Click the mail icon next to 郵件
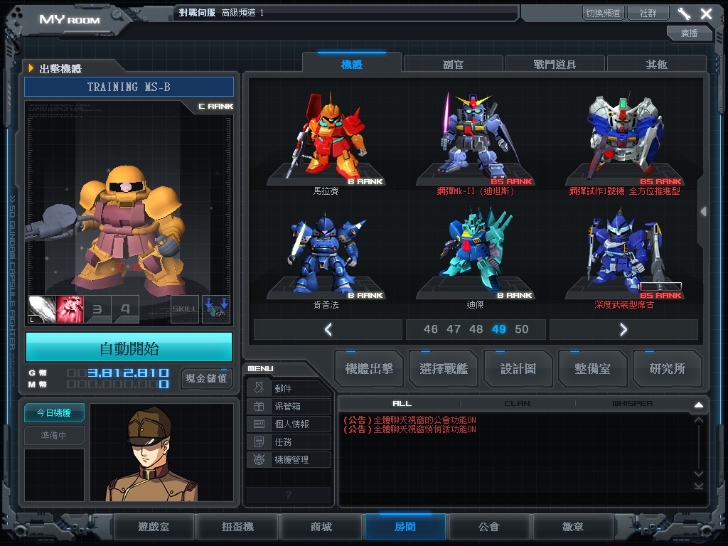Viewport: 728px width, 546px height. 259,387
